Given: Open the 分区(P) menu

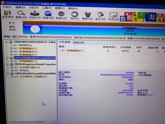Looking at the screenshot, I should point(34,8).
